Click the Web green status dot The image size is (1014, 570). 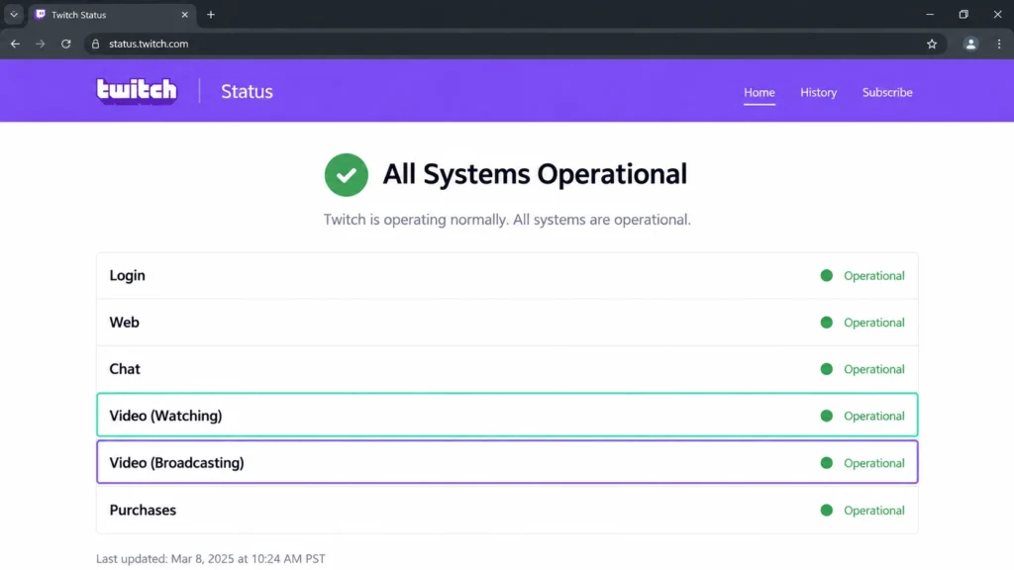pos(827,322)
